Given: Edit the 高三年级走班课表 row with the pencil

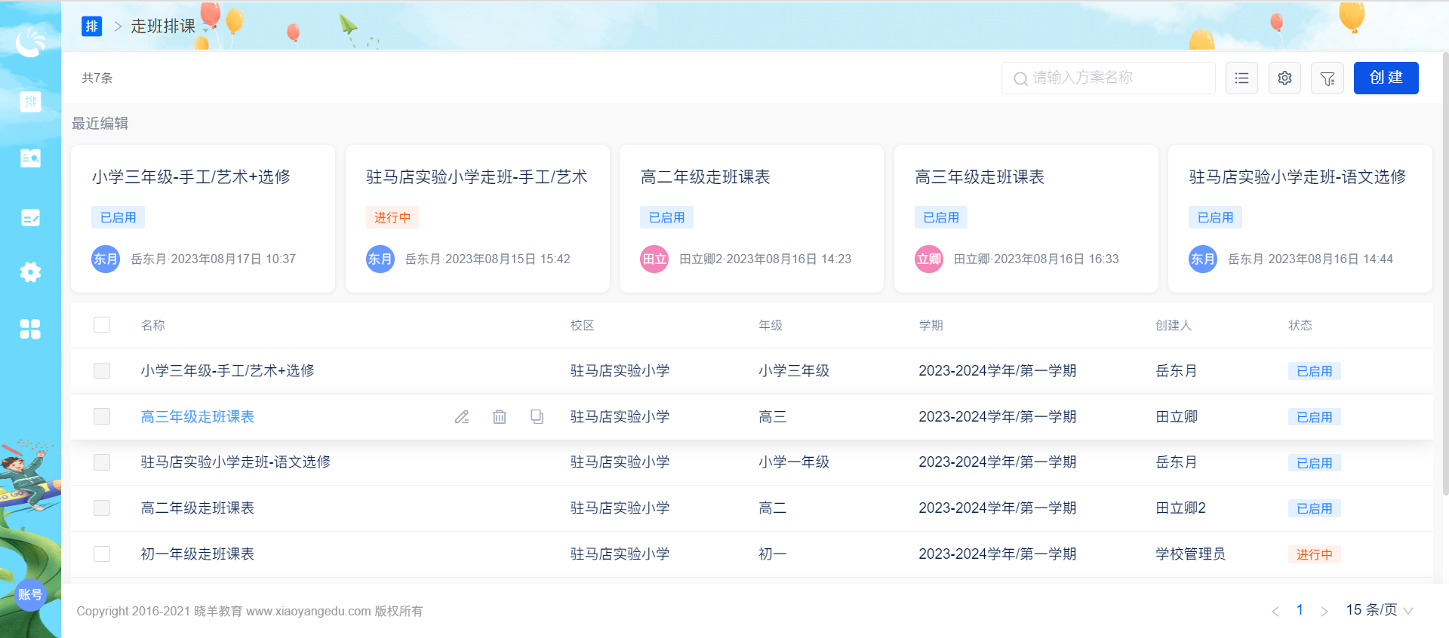Looking at the screenshot, I should (462, 416).
